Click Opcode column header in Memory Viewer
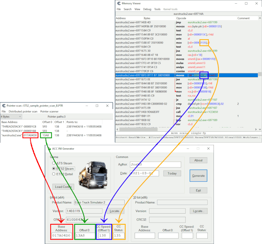 [206, 18]
